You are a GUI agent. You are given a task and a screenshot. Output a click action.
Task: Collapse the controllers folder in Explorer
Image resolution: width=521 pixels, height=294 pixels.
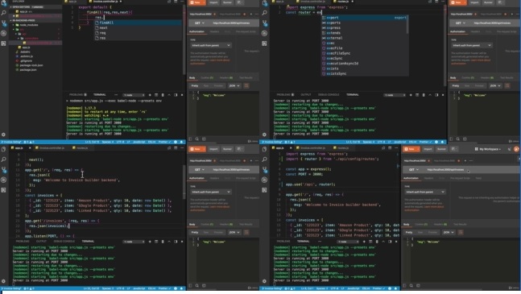pyautogui.click(x=31, y=38)
